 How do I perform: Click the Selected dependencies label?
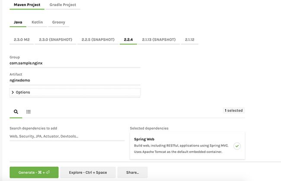click(x=149, y=128)
